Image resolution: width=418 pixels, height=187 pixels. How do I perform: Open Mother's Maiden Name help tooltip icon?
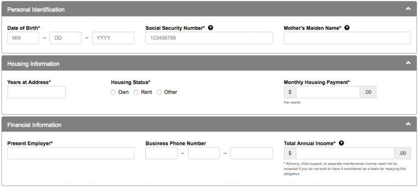(x=347, y=28)
